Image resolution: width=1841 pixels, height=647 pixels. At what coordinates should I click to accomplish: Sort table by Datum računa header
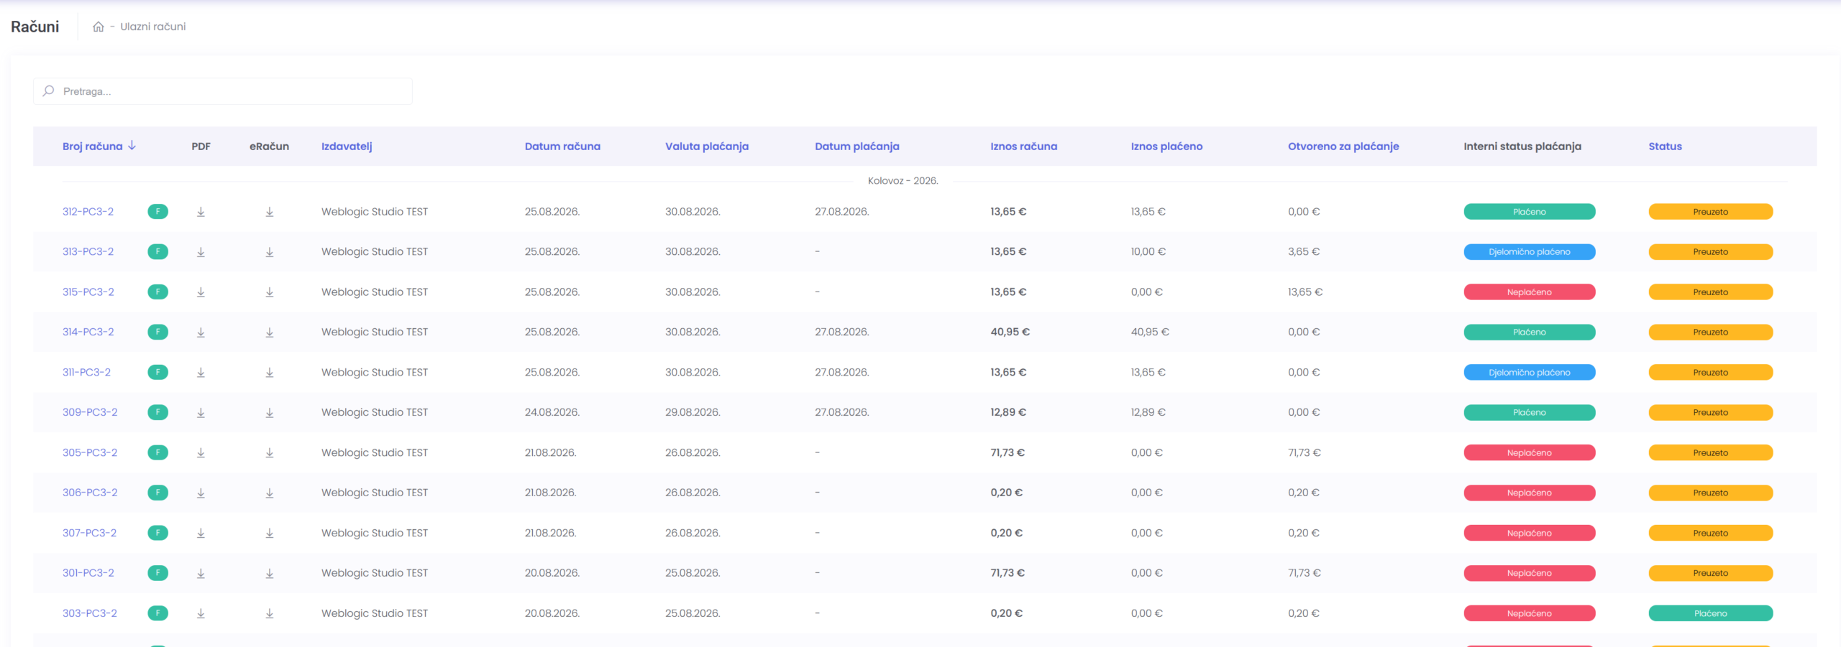tap(562, 146)
